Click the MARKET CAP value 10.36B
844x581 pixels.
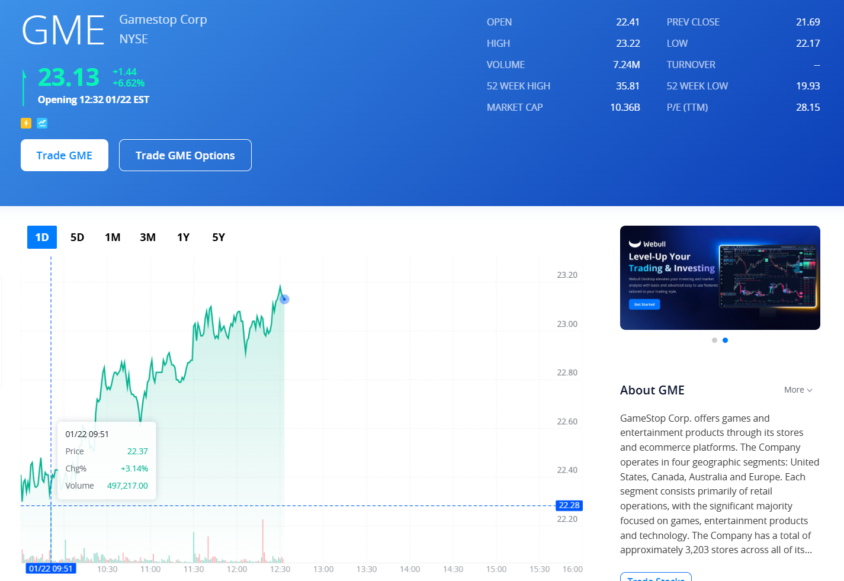(625, 107)
